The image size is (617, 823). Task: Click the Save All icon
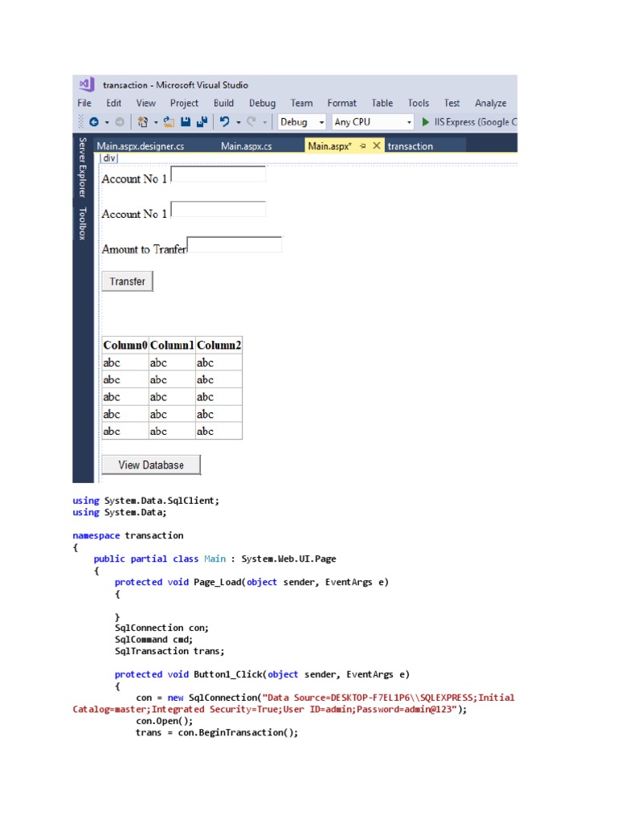click(202, 122)
